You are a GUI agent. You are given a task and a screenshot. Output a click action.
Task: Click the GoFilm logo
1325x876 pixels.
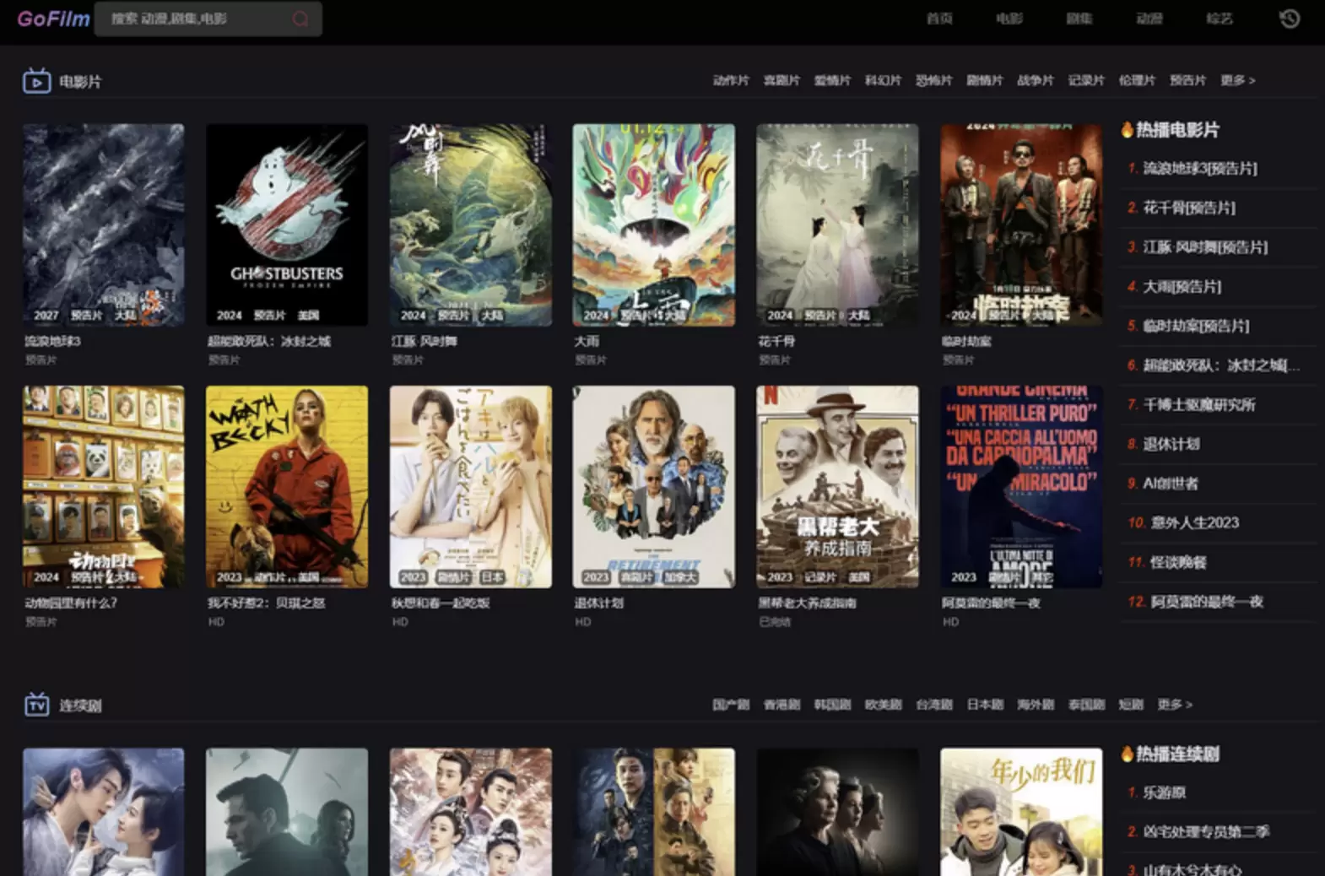(x=53, y=19)
